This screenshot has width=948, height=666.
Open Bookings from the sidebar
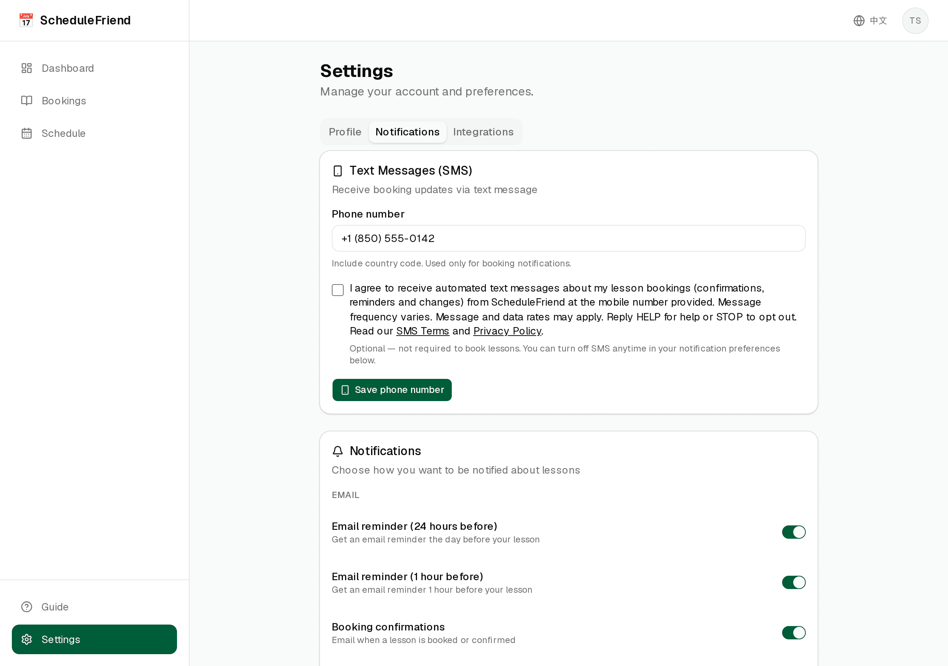[94, 101]
